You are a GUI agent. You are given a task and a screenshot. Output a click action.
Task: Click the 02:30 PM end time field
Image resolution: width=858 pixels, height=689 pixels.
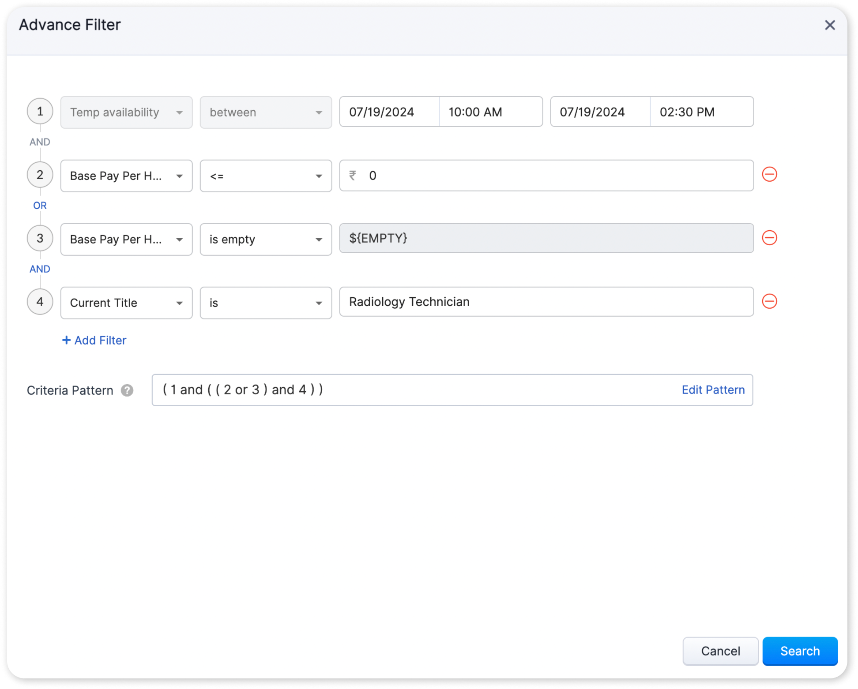point(701,112)
